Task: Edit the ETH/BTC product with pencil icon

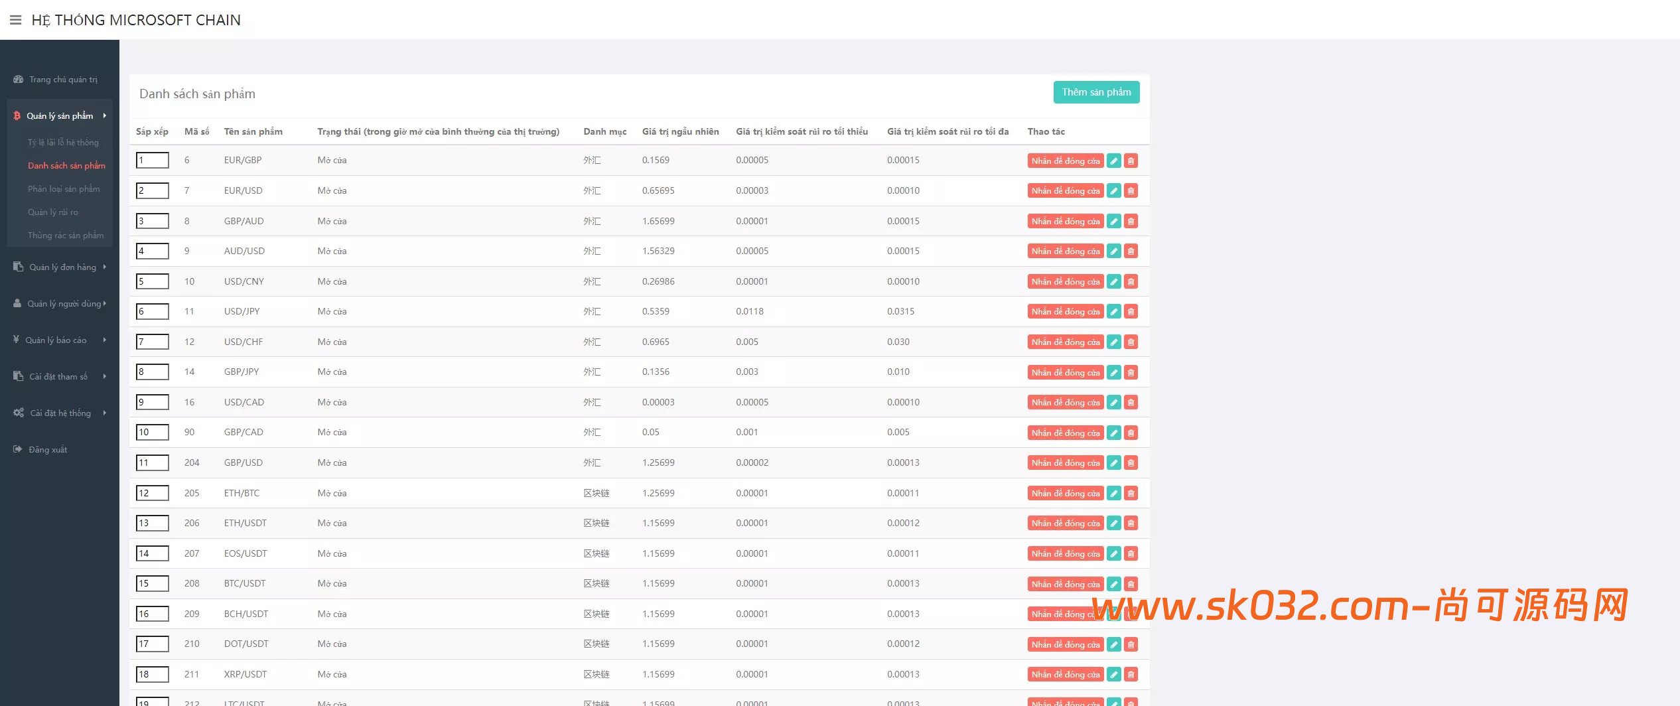Action: 1114,494
